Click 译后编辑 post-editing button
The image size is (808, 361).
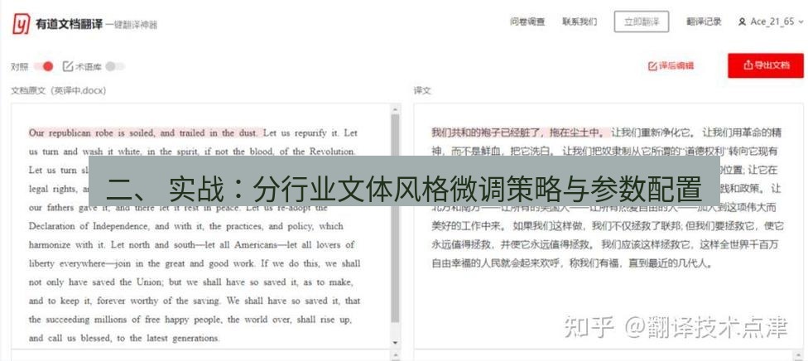pos(671,66)
